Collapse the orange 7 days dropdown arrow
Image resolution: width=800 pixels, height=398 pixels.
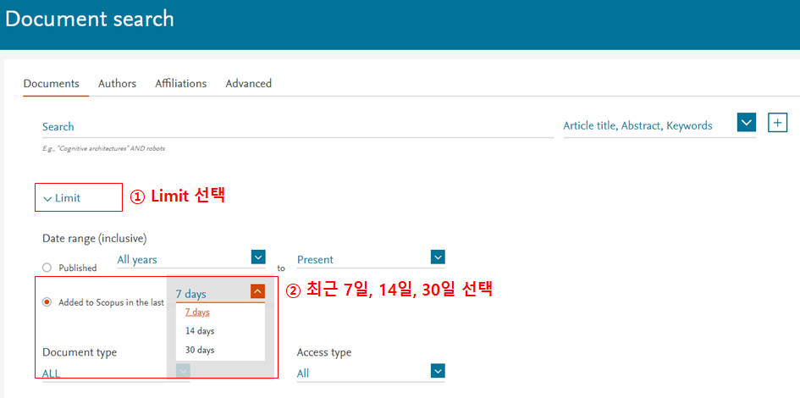click(x=257, y=292)
